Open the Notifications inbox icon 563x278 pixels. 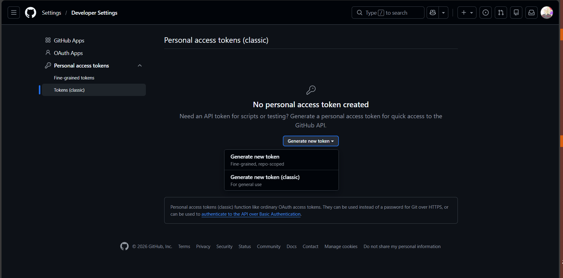532,13
